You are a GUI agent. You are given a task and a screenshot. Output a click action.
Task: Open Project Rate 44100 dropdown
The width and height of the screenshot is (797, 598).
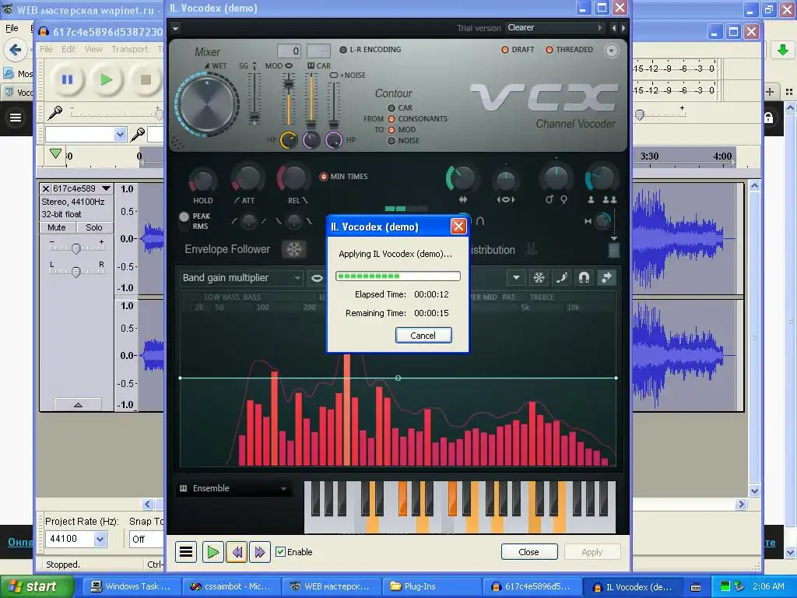coord(100,539)
